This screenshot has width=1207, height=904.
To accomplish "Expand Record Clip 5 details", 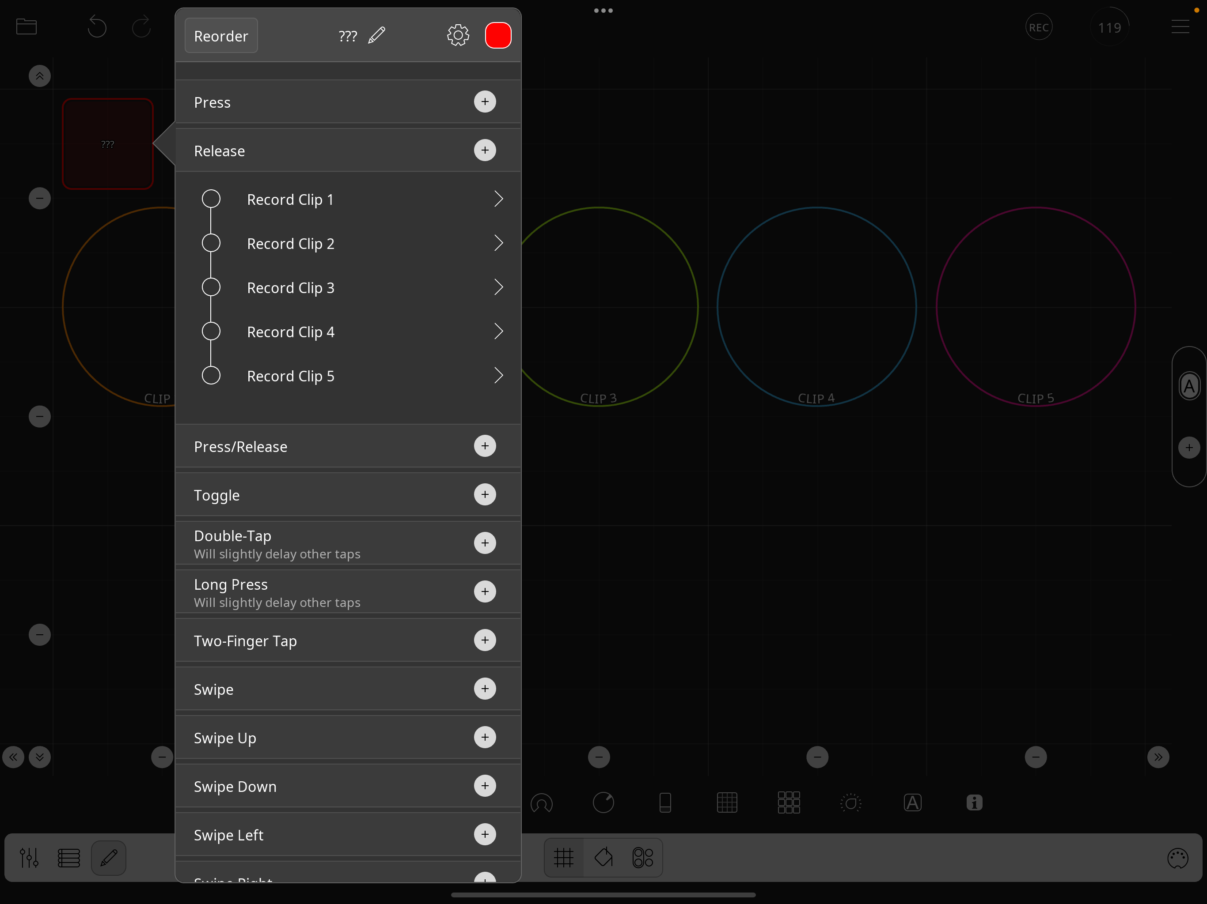I will coord(498,376).
